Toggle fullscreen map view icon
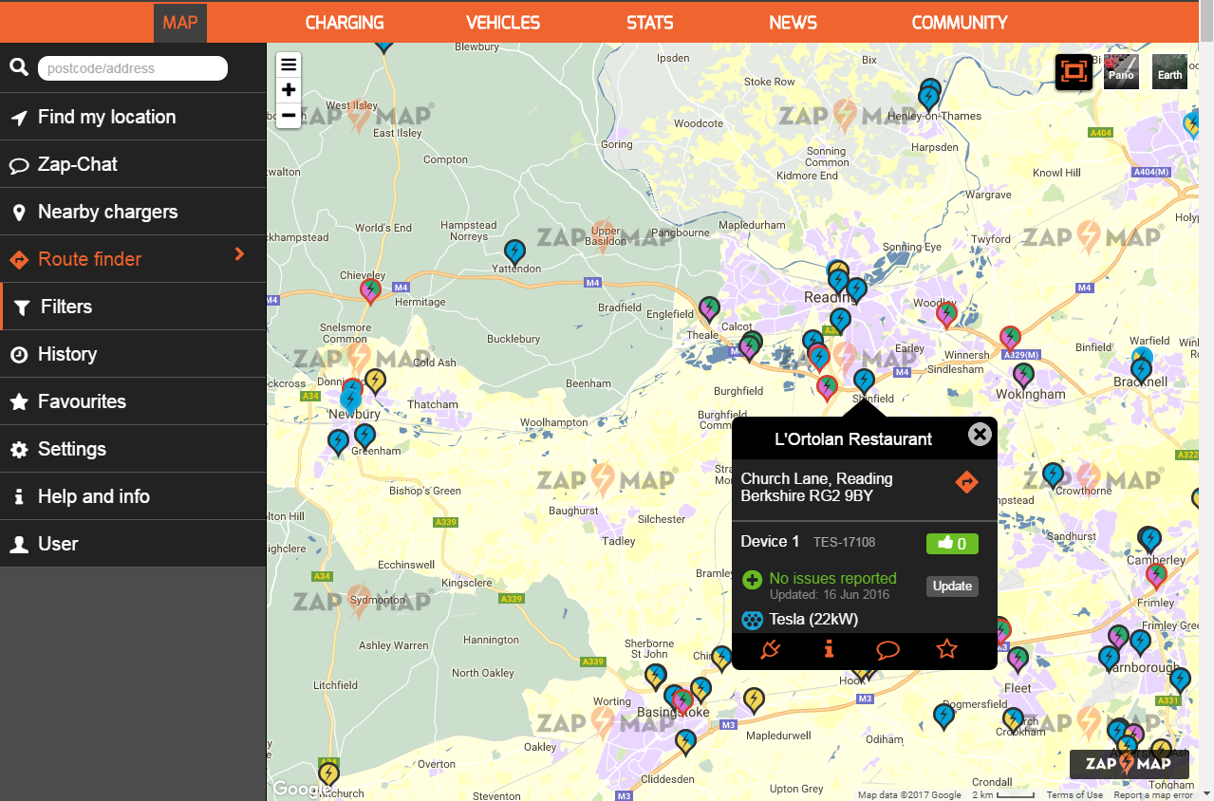The height and width of the screenshot is (801, 1214). [x=1074, y=72]
